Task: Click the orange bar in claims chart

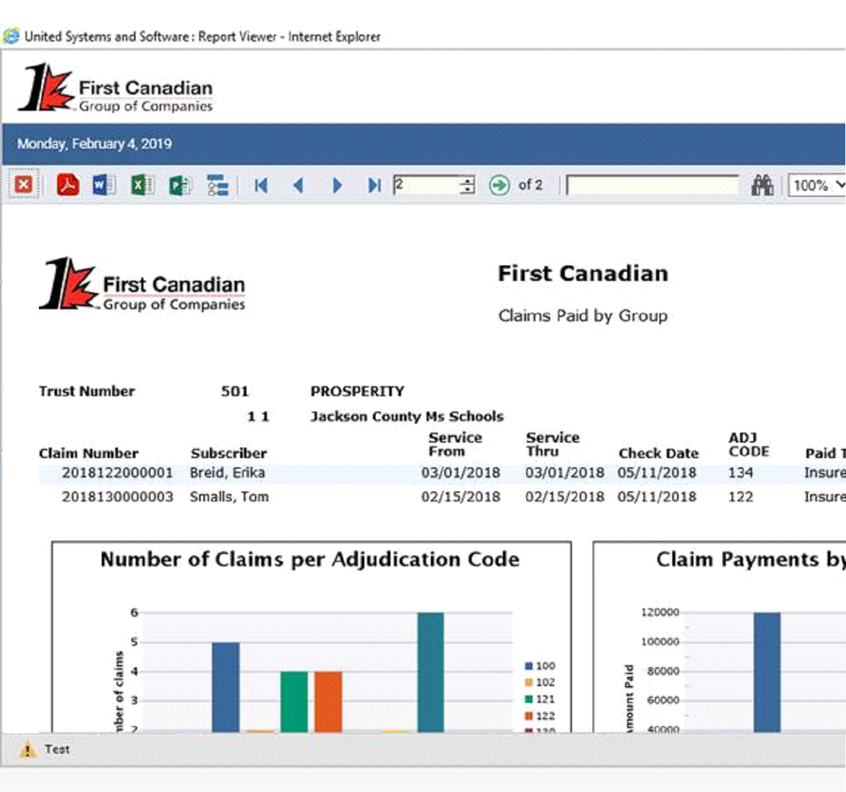Action: pyautogui.click(x=328, y=702)
